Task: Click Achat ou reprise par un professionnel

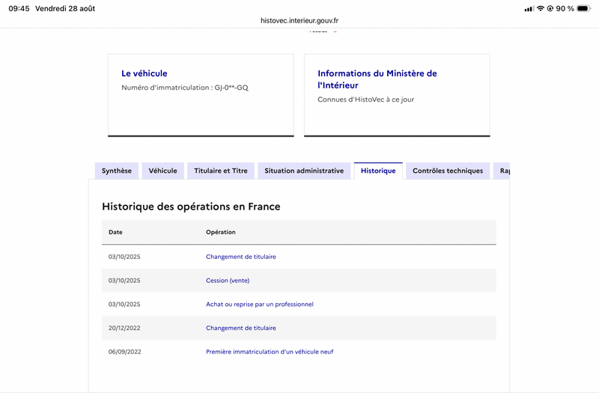Action: click(x=259, y=304)
